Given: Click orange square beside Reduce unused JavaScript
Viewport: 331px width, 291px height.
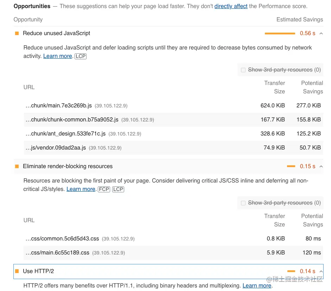Looking at the screenshot, I should click(x=17, y=33).
